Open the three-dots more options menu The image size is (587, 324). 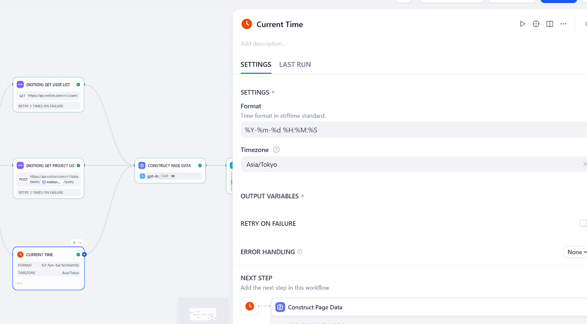tap(564, 24)
